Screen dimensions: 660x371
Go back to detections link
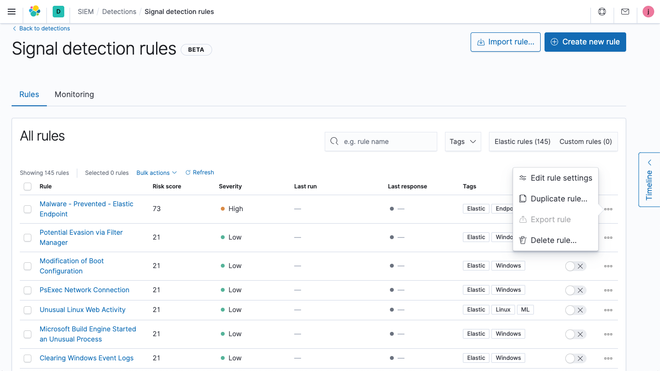coord(41,29)
